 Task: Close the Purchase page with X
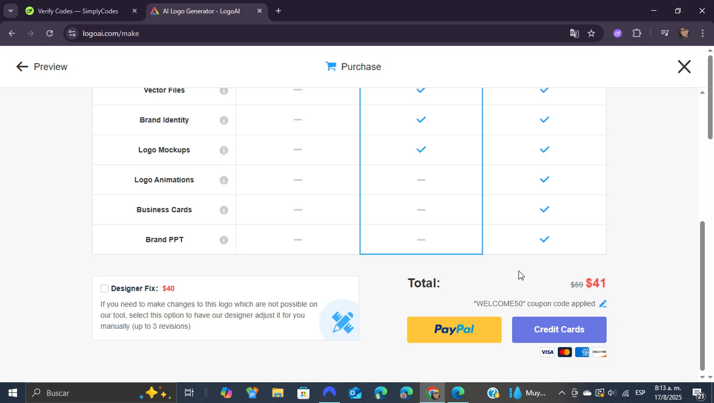(684, 67)
